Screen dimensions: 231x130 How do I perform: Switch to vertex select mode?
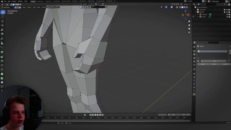tap(16, 7)
